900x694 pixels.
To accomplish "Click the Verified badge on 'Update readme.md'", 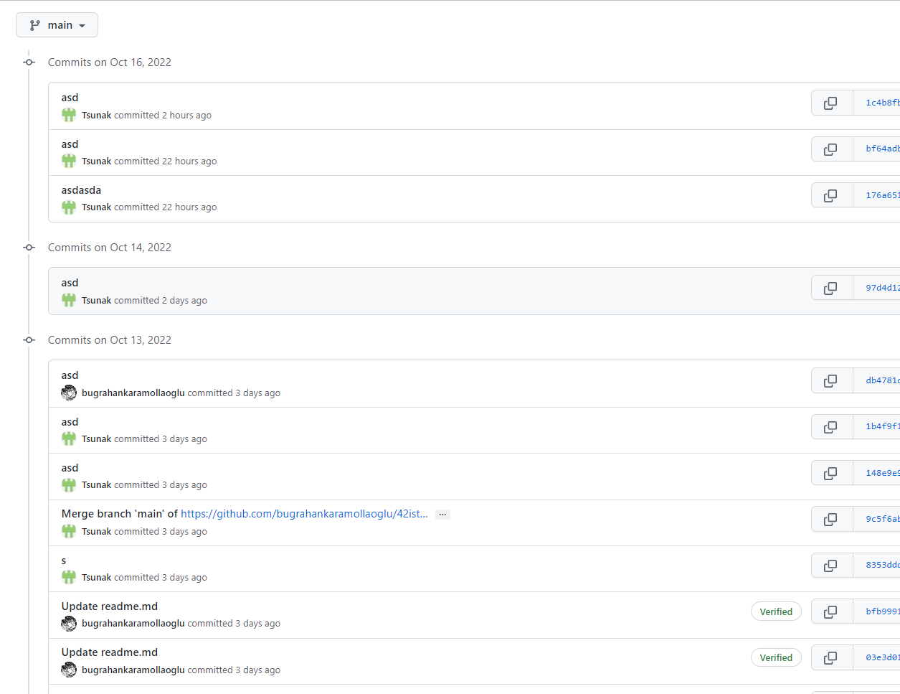I will point(776,611).
